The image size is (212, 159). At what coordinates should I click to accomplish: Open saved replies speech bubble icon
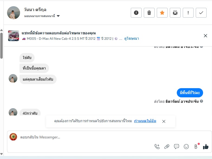coord(177,147)
